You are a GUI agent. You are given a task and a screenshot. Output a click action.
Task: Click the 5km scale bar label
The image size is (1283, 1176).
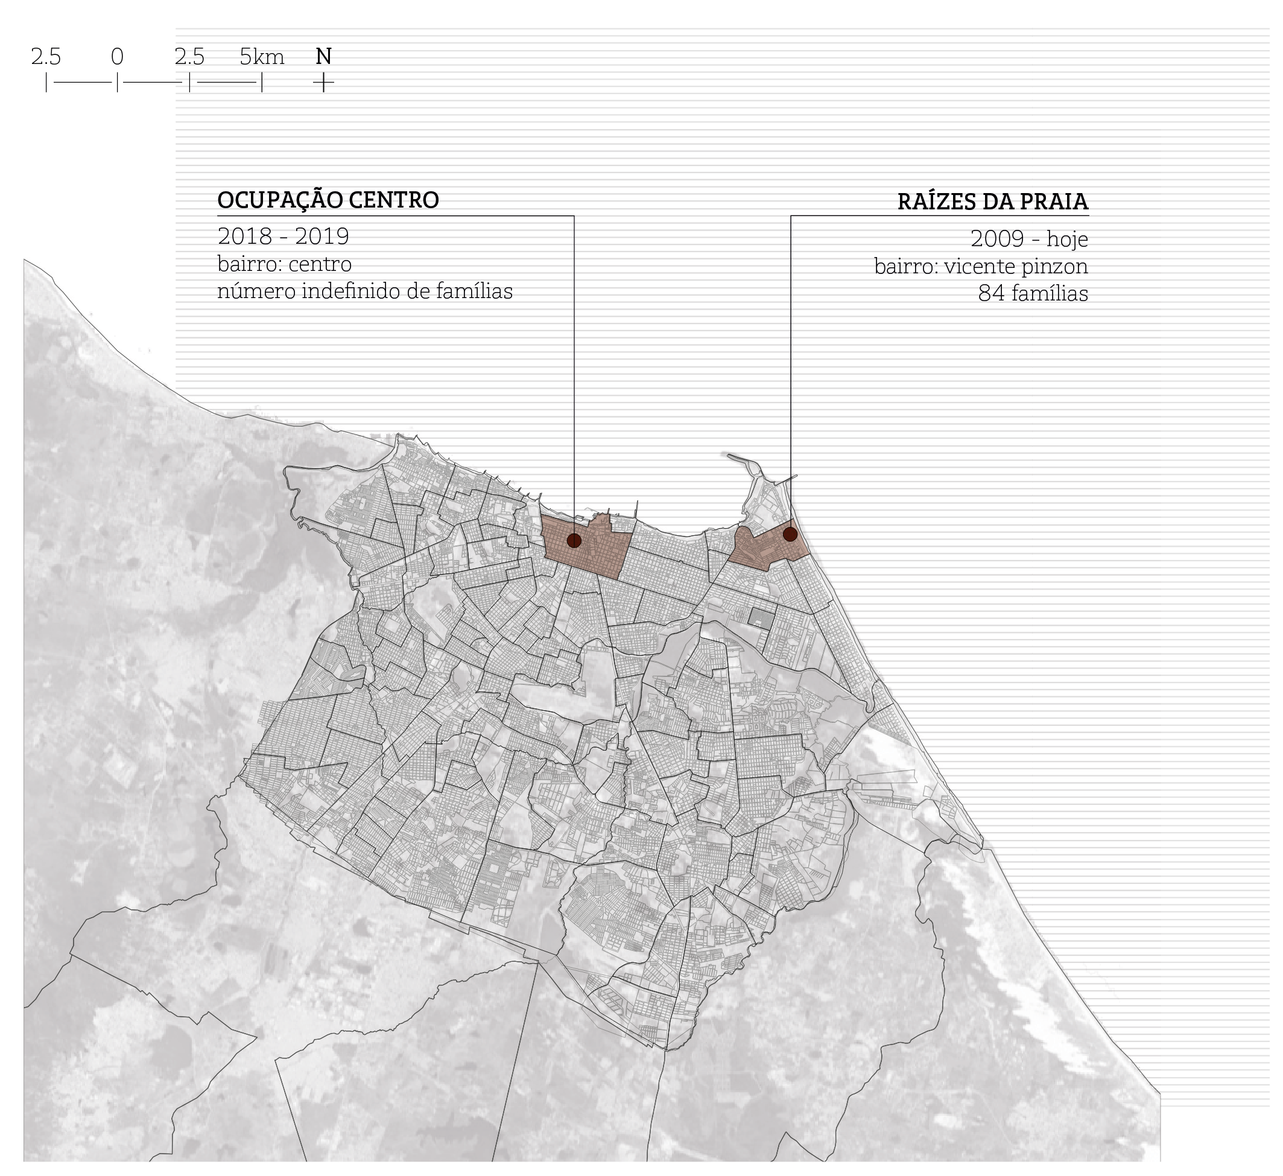click(x=262, y=57)
